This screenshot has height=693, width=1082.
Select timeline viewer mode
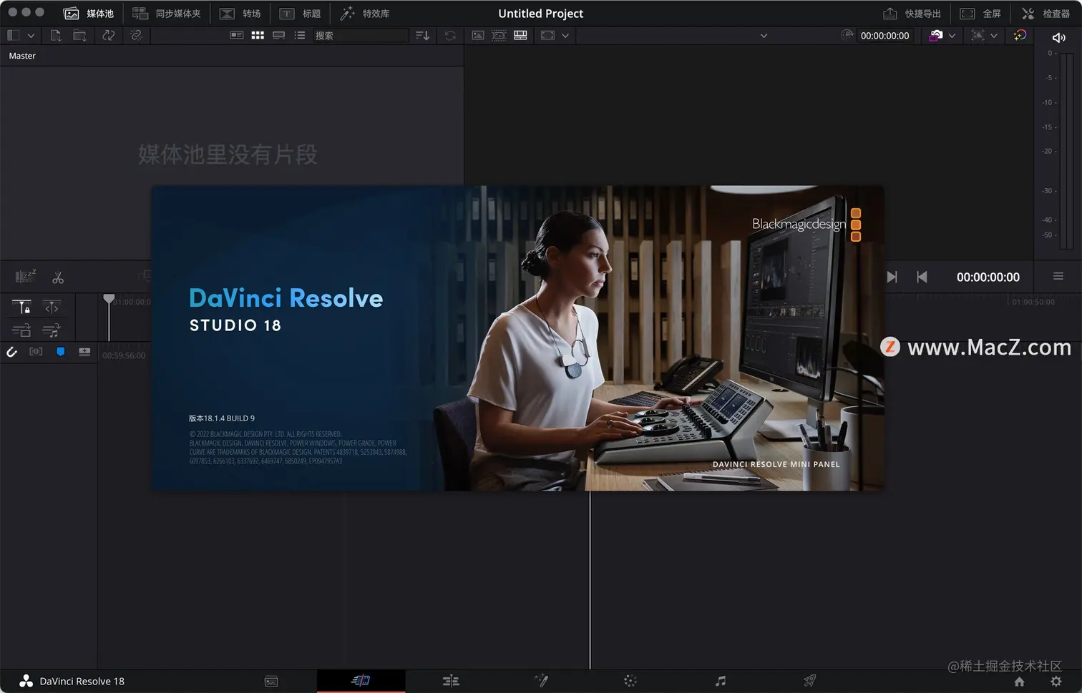pyautogui.click(x=520, y=35)
